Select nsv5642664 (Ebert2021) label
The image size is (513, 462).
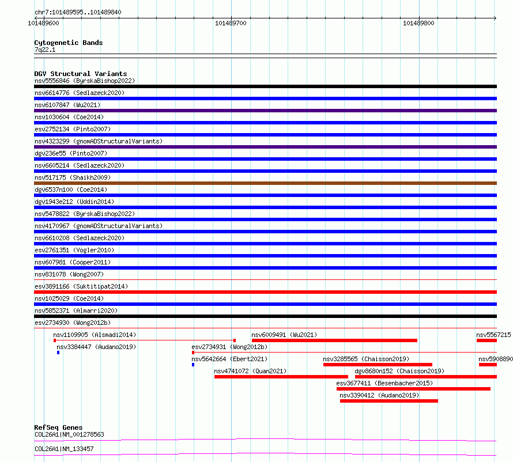229,359
